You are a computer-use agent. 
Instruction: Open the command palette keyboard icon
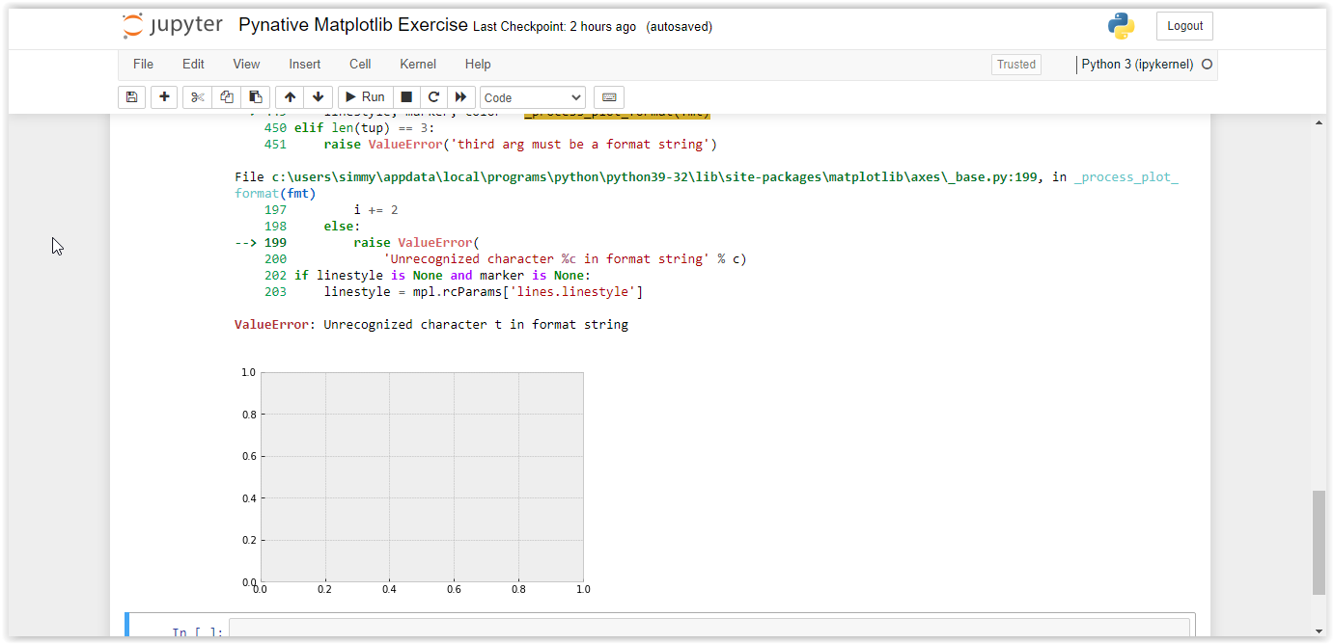(609, 96)
